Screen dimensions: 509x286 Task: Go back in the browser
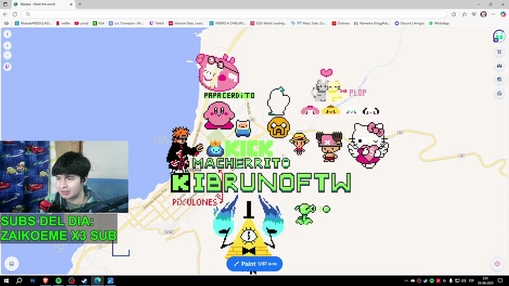[5, 14]
